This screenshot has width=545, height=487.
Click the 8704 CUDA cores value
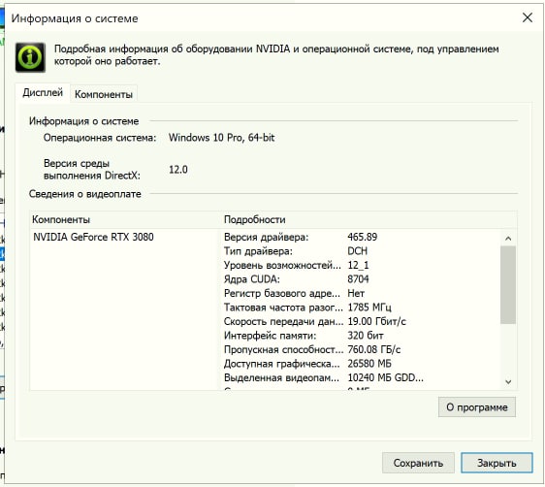358,279
